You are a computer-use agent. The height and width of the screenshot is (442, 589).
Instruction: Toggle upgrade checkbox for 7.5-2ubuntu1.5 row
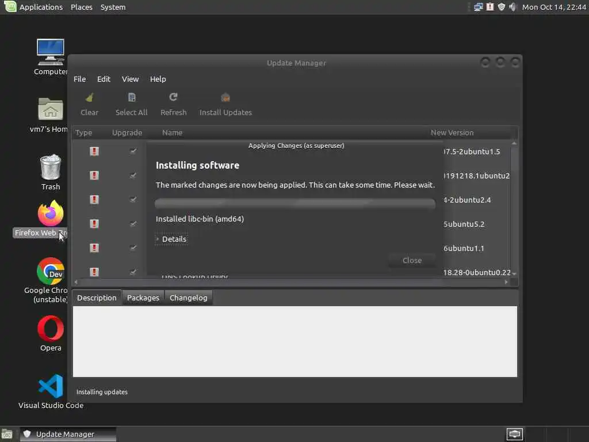(x=133, y=151)
